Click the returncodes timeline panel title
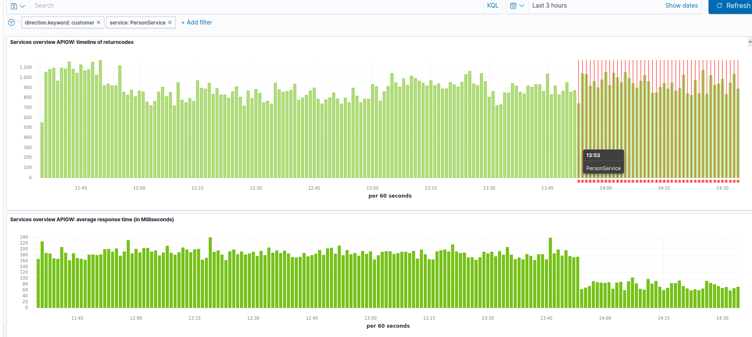Image resolution: width=752 pixels, height=337 pixels. (x=72, y=42)
